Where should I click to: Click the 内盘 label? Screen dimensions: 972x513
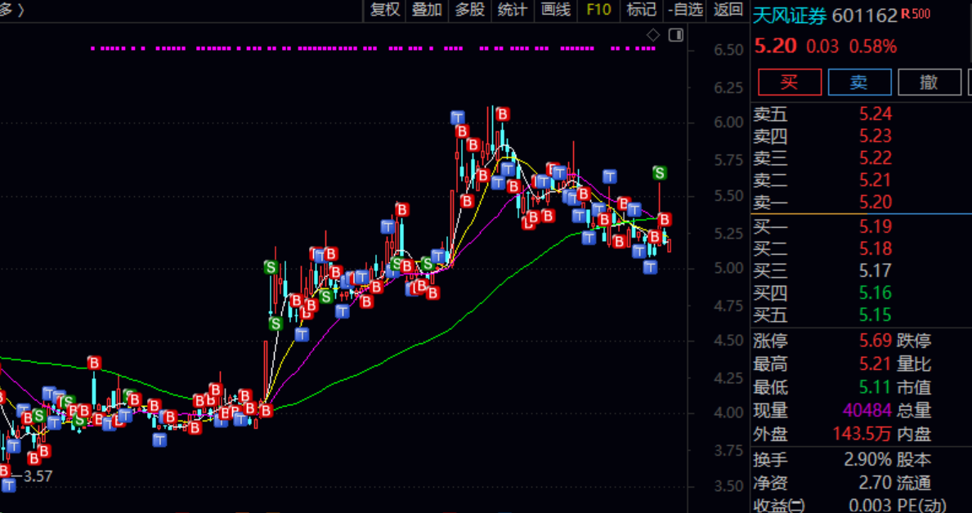tap(914, 434)
